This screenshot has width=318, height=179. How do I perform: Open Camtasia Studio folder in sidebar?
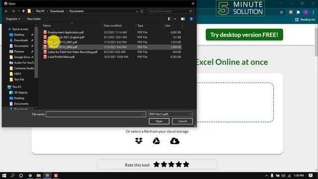pos(24,68)
